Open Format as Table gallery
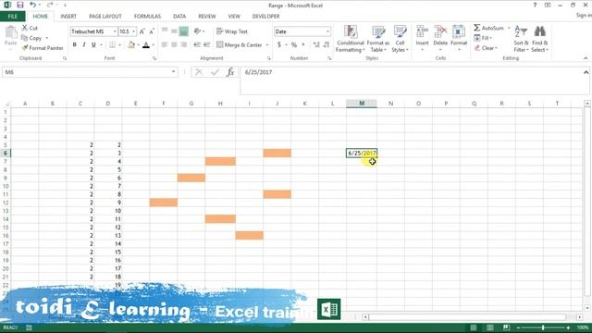The width and height of the screenshot is (592, 333). click(x=378, y=39)
